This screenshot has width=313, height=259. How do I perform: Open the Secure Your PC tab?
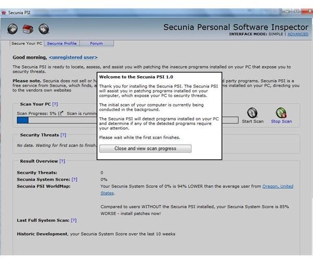pyautogui.click(x=27, y=43)
